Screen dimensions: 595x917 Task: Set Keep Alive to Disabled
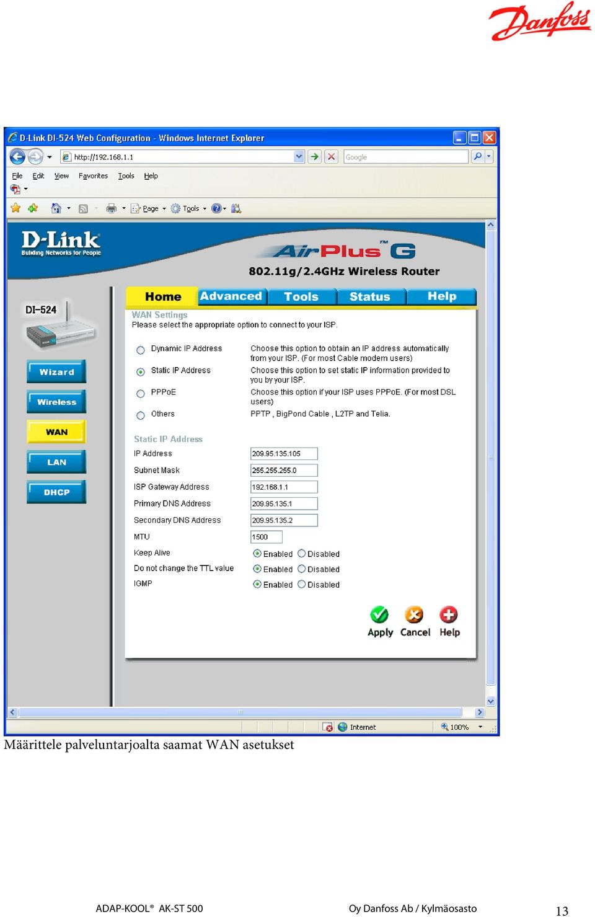[x=302, y=554]
